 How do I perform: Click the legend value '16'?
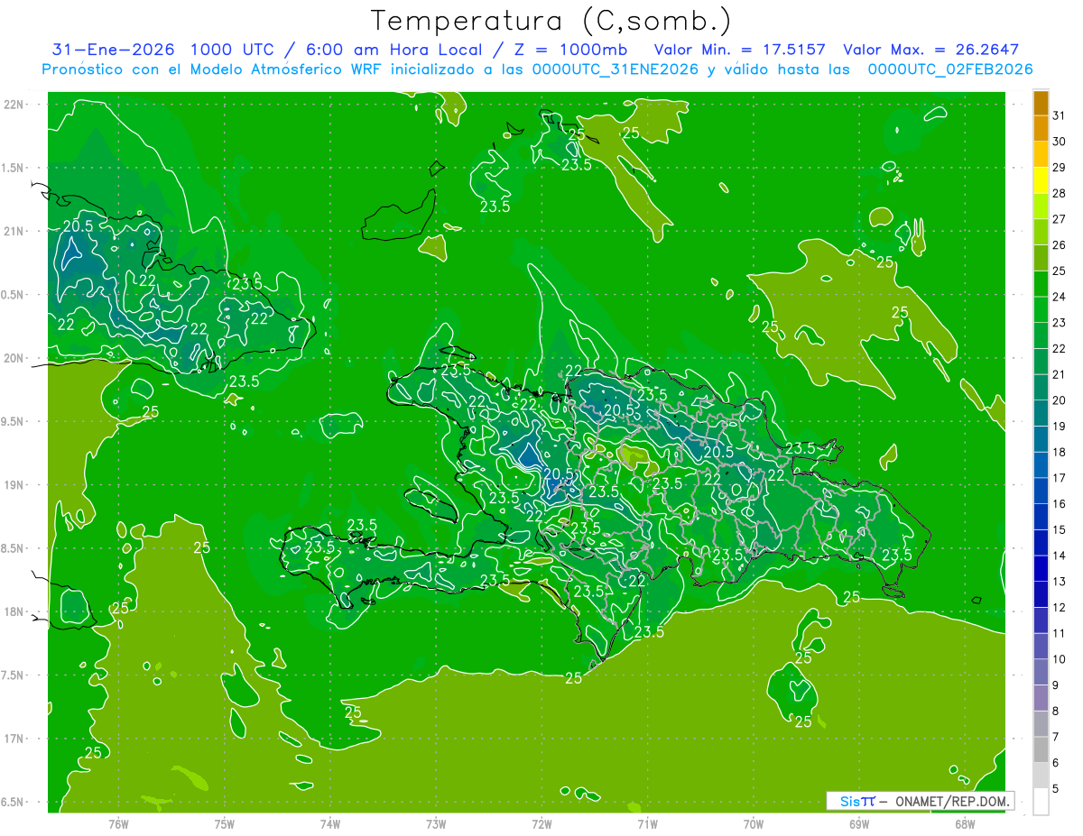[1060, 503]
